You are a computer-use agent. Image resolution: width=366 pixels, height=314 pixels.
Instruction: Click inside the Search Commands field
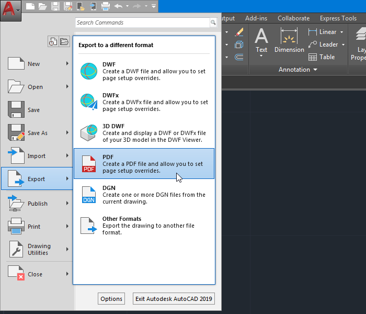(141, 23)
